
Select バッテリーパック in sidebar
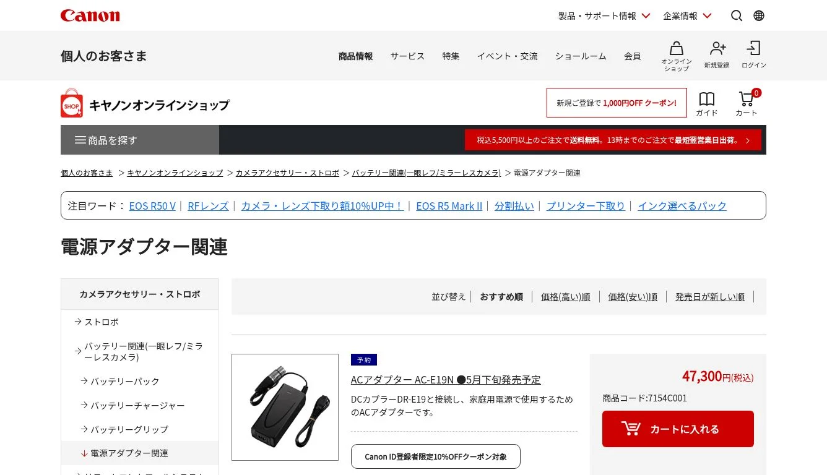125,381
